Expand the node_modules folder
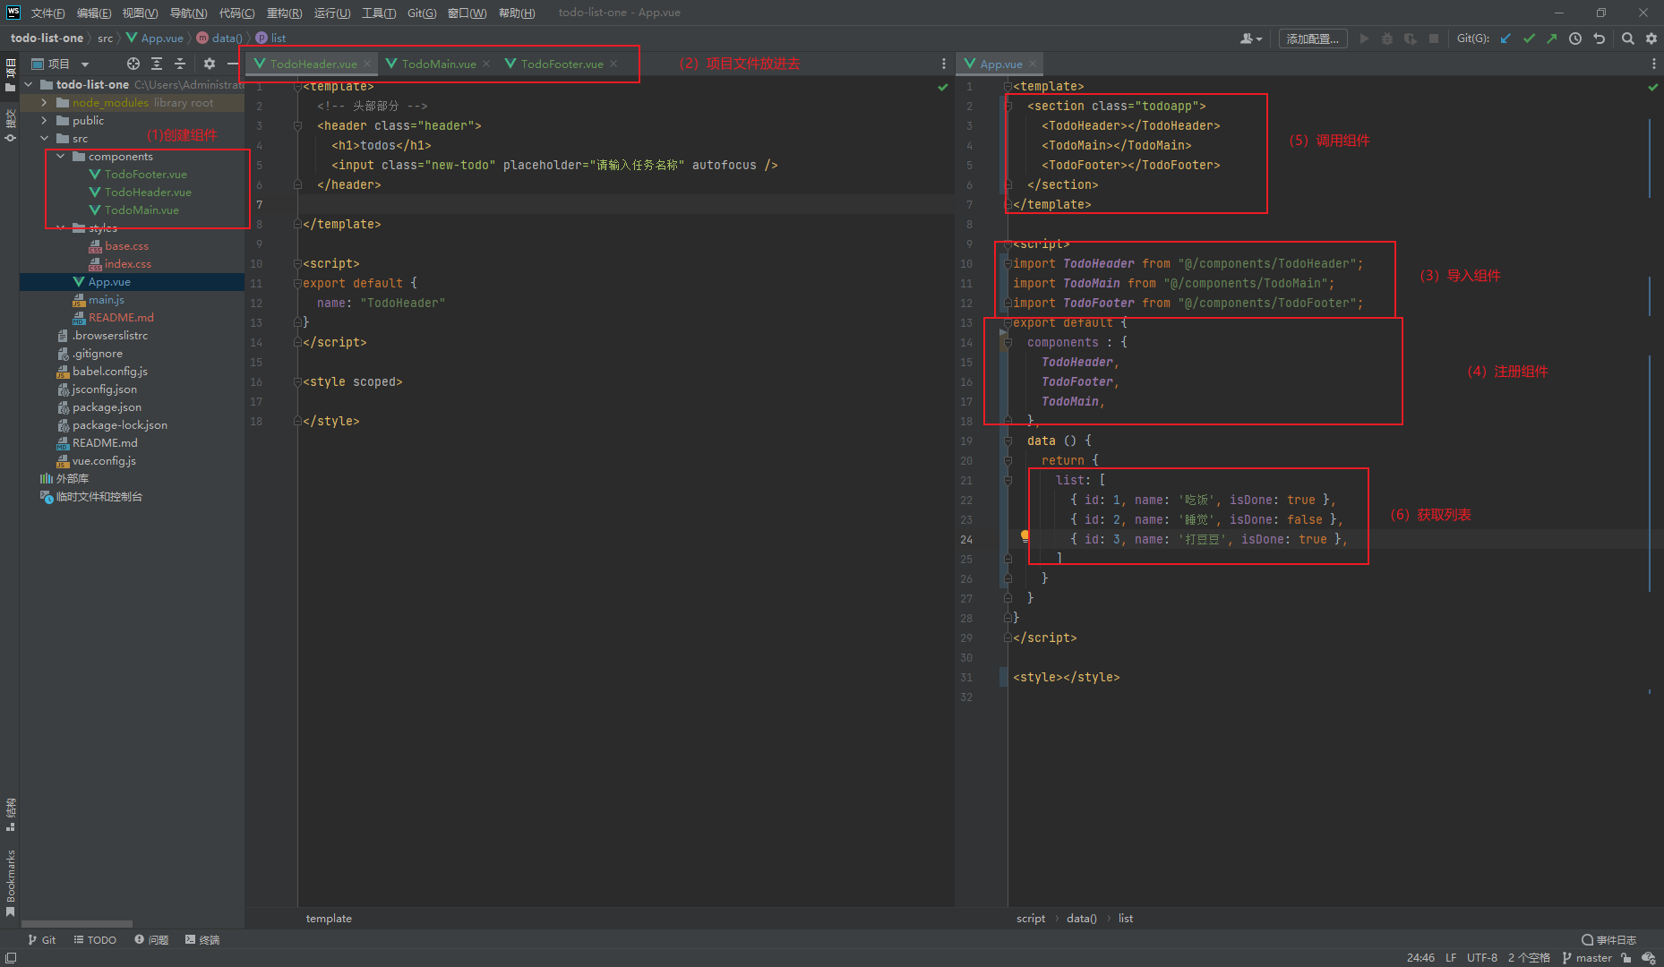This screenshot has width=1664, height=967. click(x=44, y=103)
